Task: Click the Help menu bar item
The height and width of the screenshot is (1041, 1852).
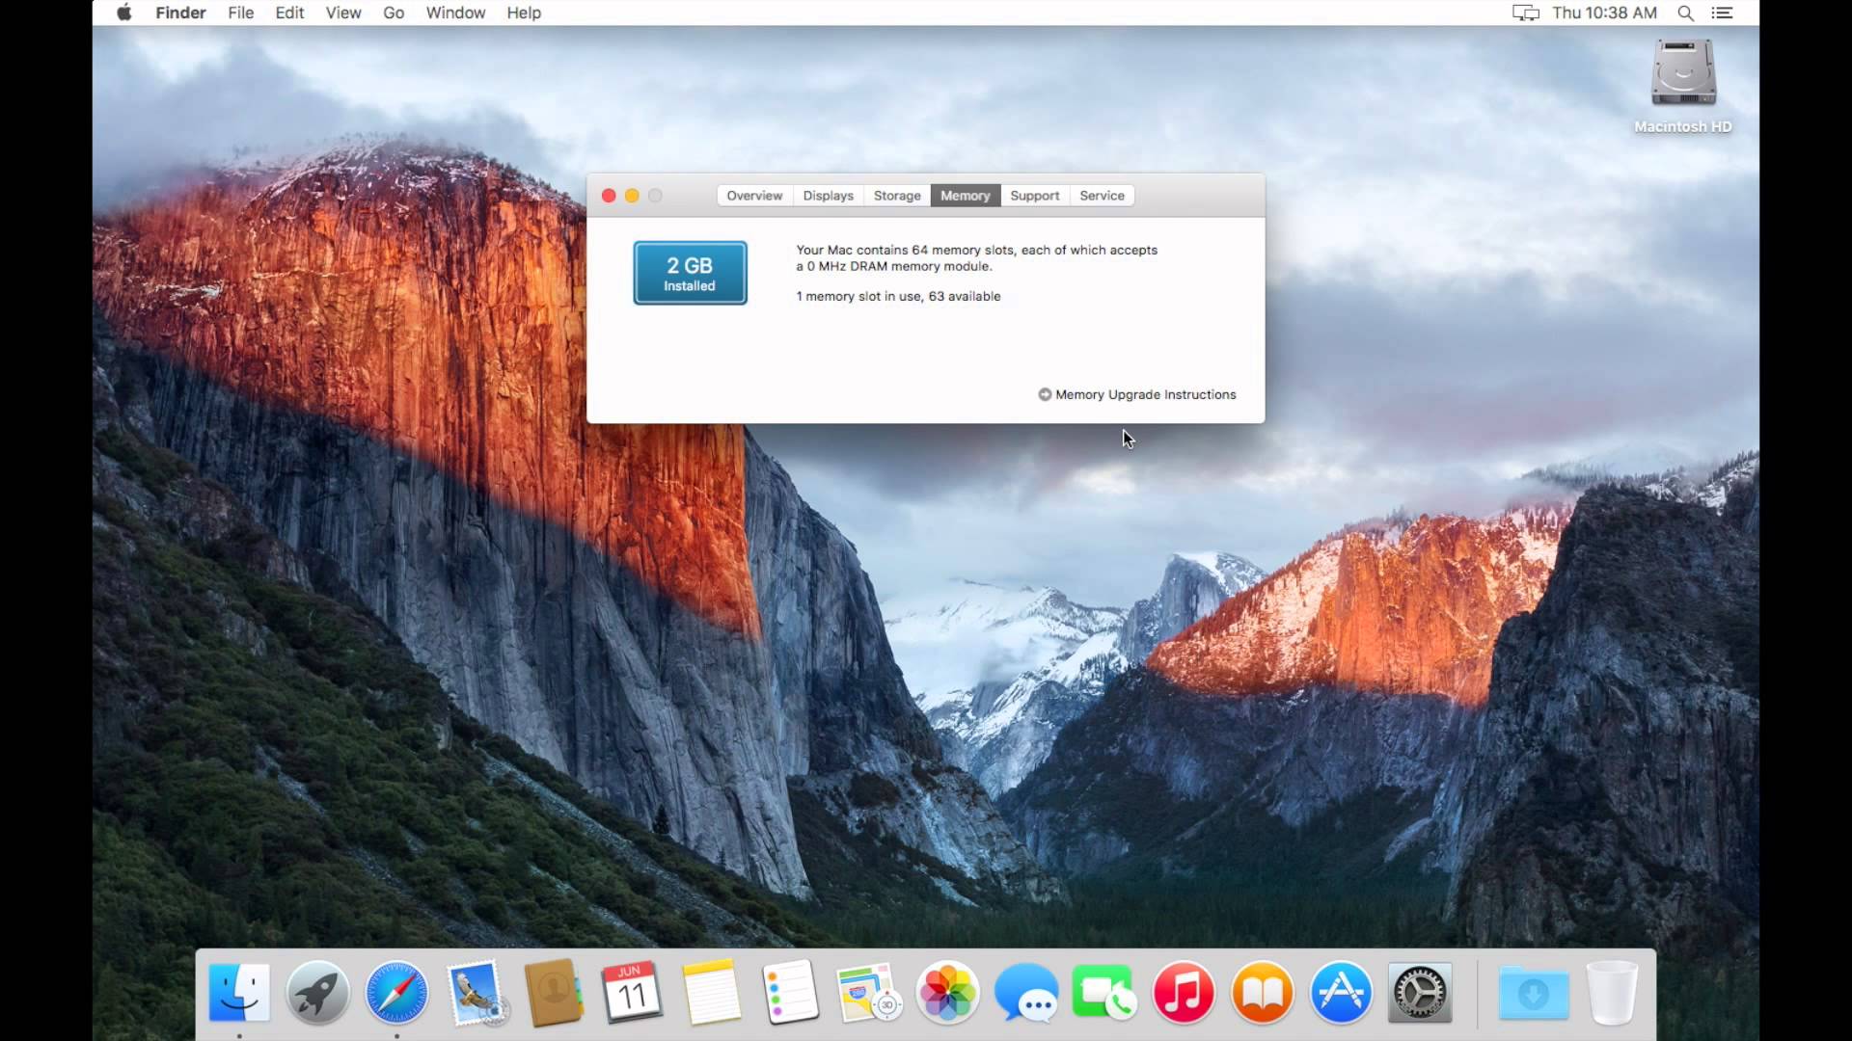Action: pos(524,13)
